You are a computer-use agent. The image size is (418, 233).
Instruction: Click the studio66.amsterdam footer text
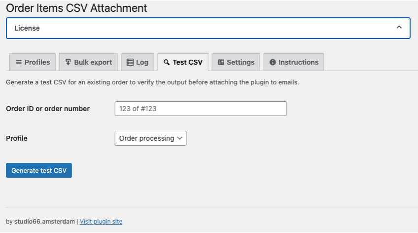[44, 222]
